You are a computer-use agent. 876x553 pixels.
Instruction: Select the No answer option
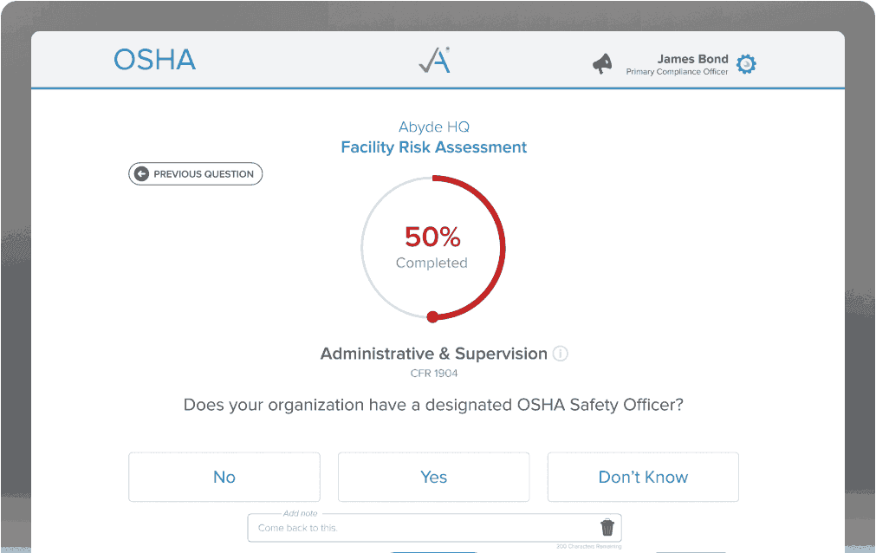224,477
